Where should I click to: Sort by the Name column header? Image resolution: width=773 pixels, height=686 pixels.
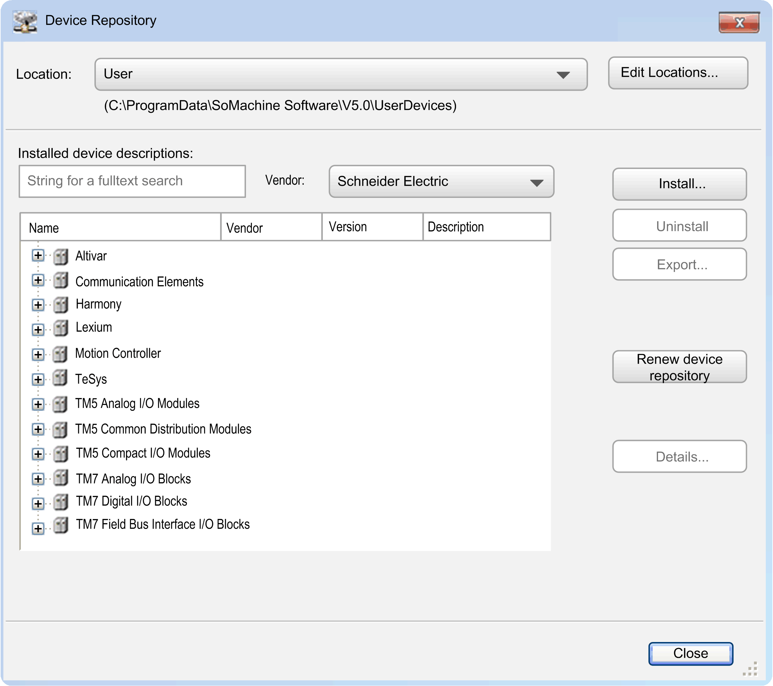click(120, 227)
